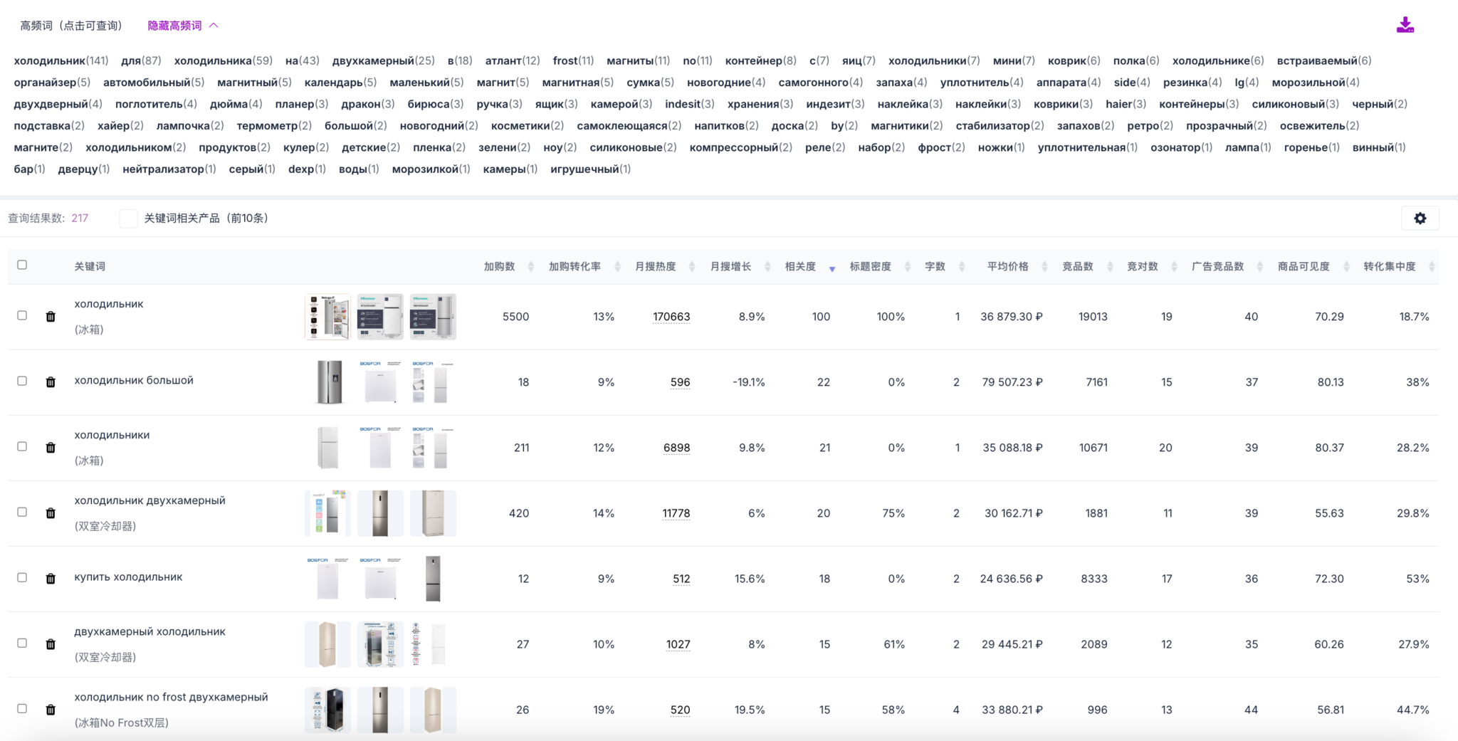The height and width of the screenshot is (741, 1458).
Task: Sort table by 月搜热度 column
Action: (x=691, y=267)
